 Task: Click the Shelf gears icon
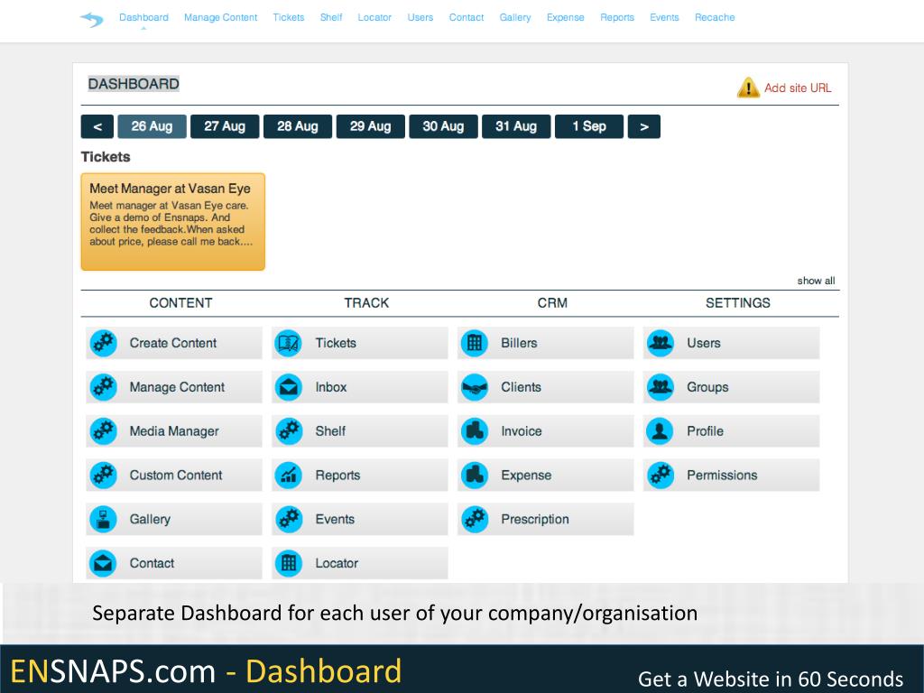289,431
